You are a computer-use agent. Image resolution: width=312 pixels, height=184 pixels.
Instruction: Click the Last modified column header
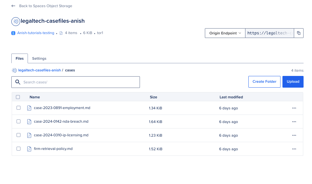click(231, 97)
